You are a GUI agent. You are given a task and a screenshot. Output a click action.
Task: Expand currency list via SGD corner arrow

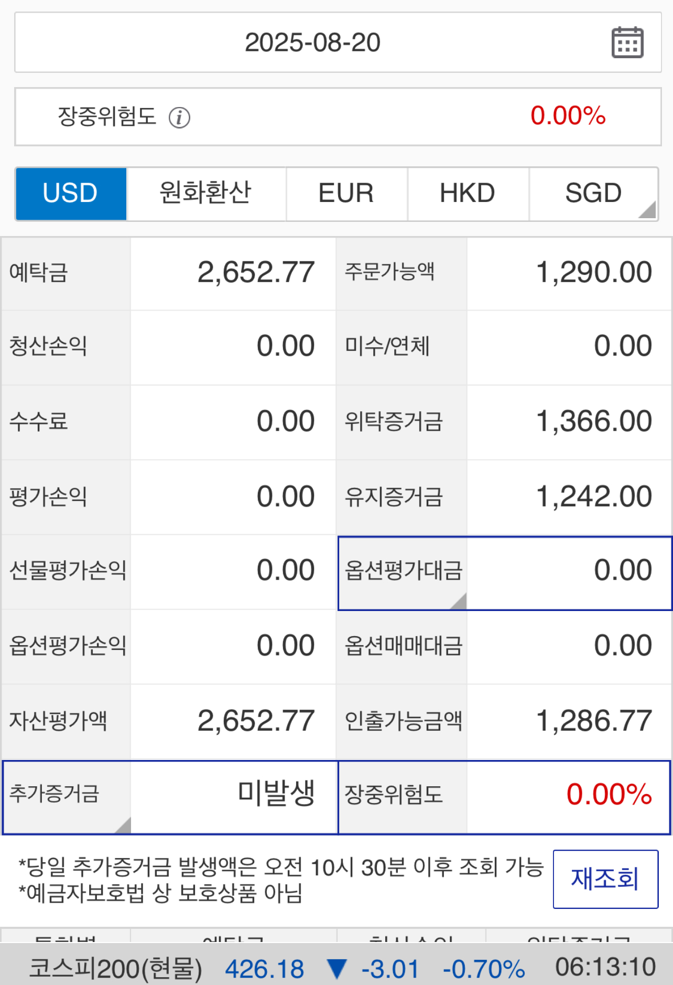[x=648, y=210]
